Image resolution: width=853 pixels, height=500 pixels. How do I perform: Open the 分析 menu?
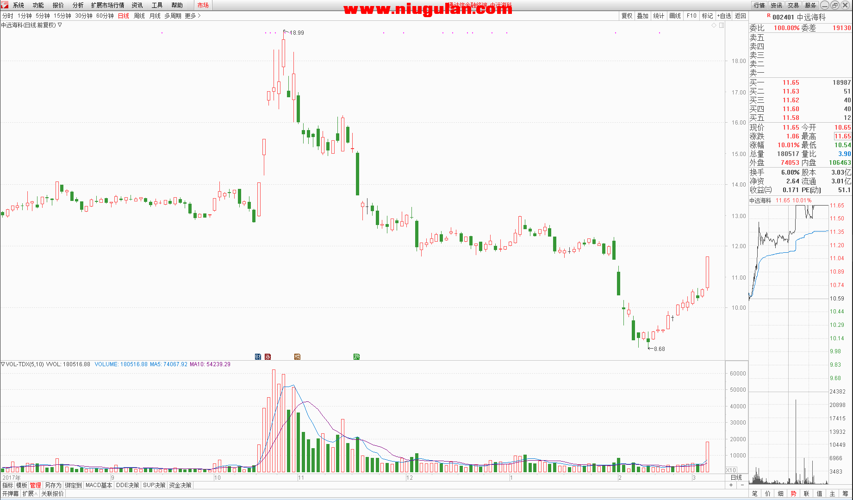coord(78,5)
